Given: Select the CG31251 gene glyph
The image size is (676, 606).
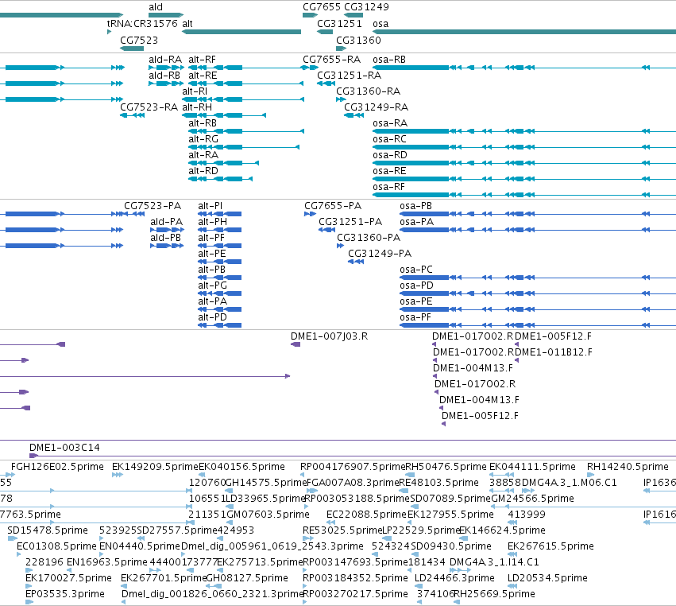Looking at the screenshot, I should tap(325, 32).
